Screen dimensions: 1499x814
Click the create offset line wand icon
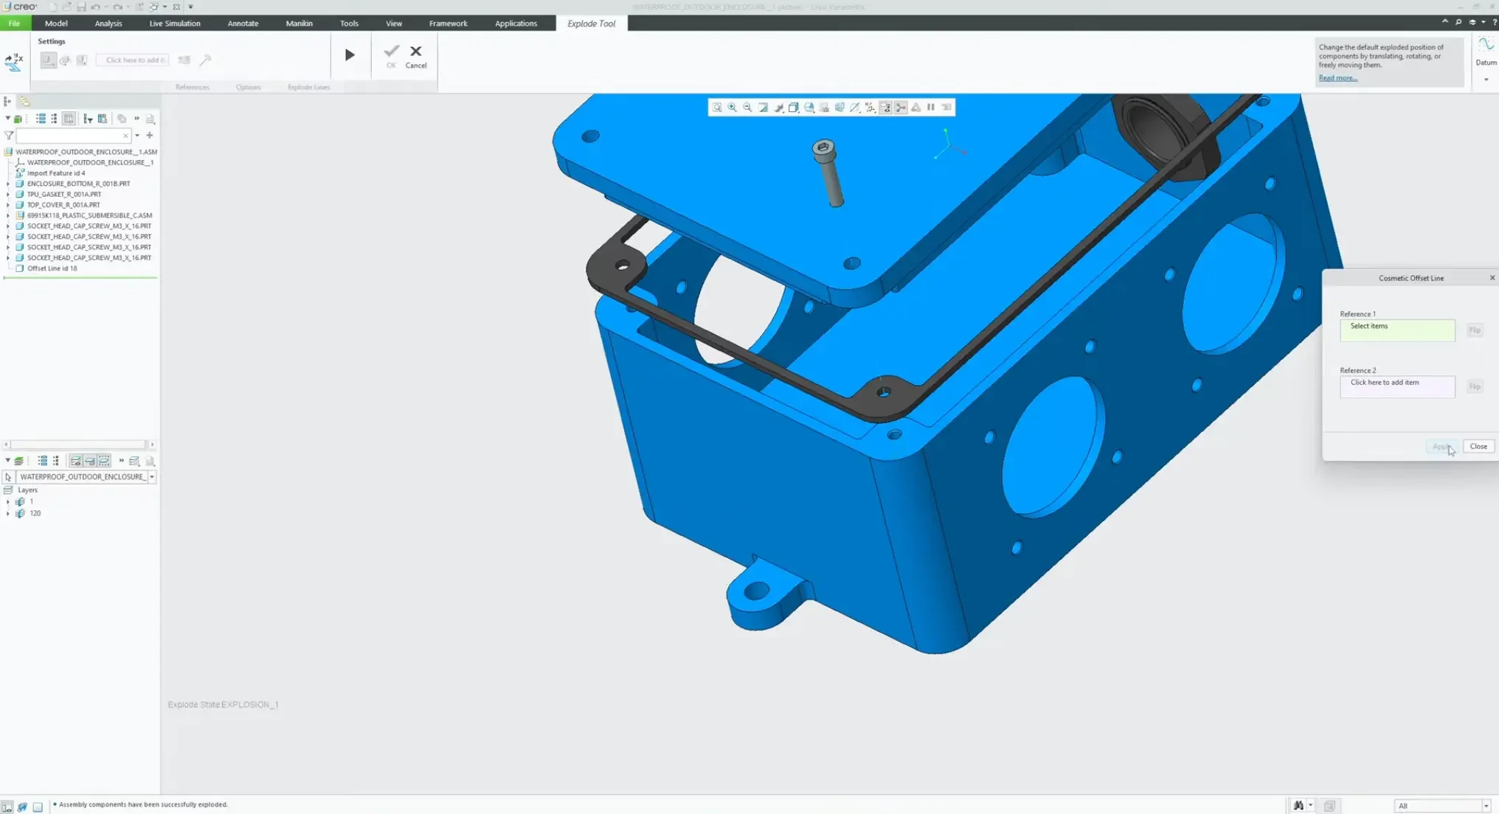point(206,60)
